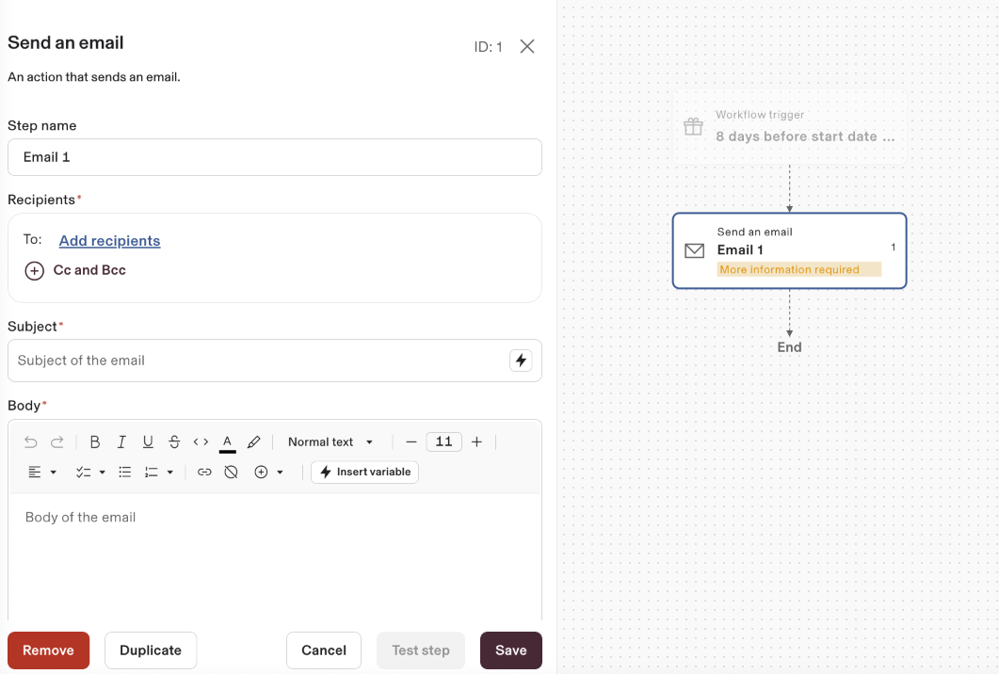Expand the text alignment dropdown
The height and width of the screenshot is (674, 999).
[x=42, y=473]
